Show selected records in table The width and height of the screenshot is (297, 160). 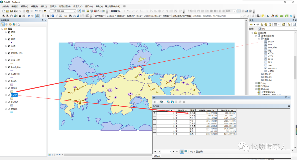click(x=186, y=151)
